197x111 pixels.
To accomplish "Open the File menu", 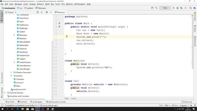I will coord(2,4).
